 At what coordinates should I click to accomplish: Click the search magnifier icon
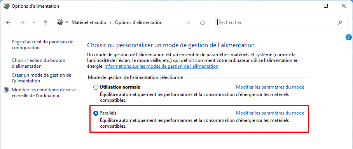coord(340,22)
